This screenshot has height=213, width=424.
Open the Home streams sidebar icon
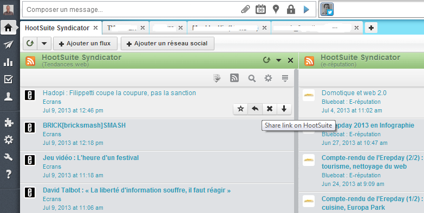point(8,28)
